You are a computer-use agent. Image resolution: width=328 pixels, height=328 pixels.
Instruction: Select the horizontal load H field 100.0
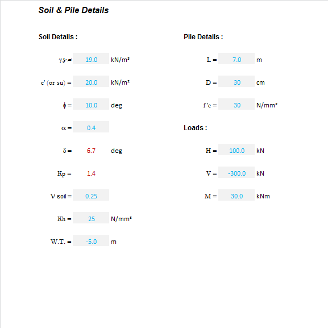pos(236,150)
